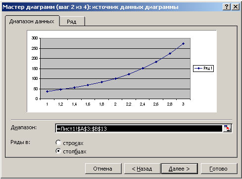Click the 'Ряд1' legend entry
Screen dimensions: 242x179
[203, 68]
